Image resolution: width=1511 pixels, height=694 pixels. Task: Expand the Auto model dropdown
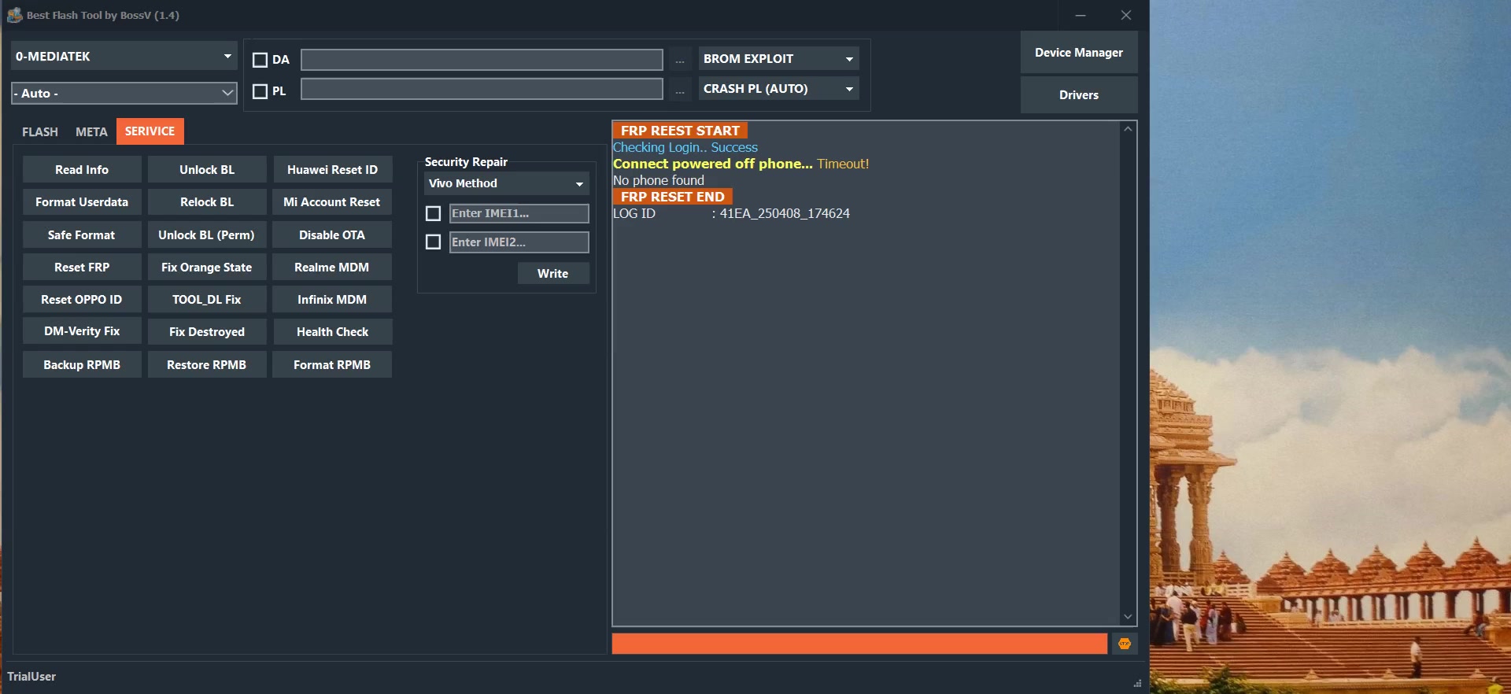click(x=124, y=93)
